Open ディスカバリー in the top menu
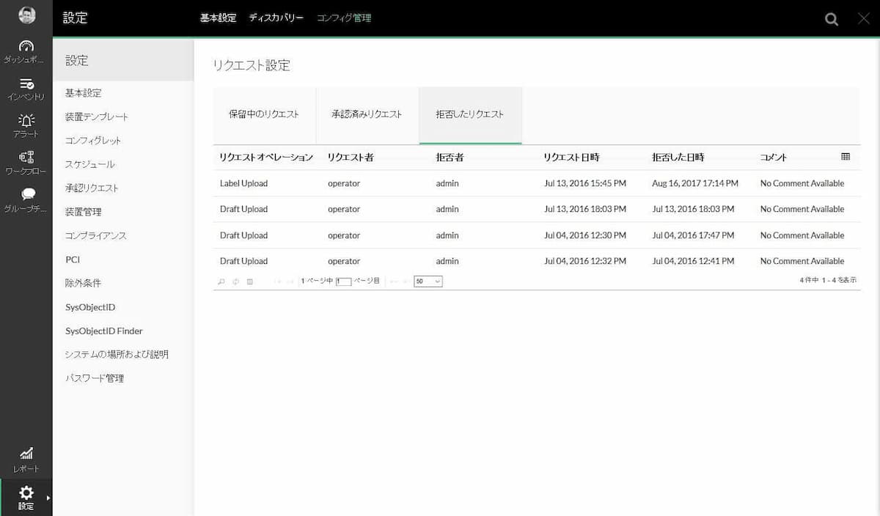880x516 pixels. coord(276,18)
